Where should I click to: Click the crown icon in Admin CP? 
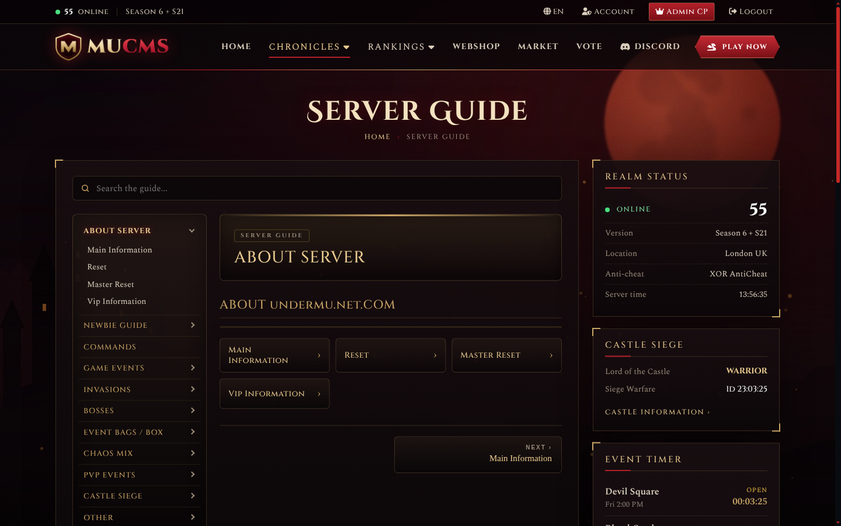coord(659,11)
